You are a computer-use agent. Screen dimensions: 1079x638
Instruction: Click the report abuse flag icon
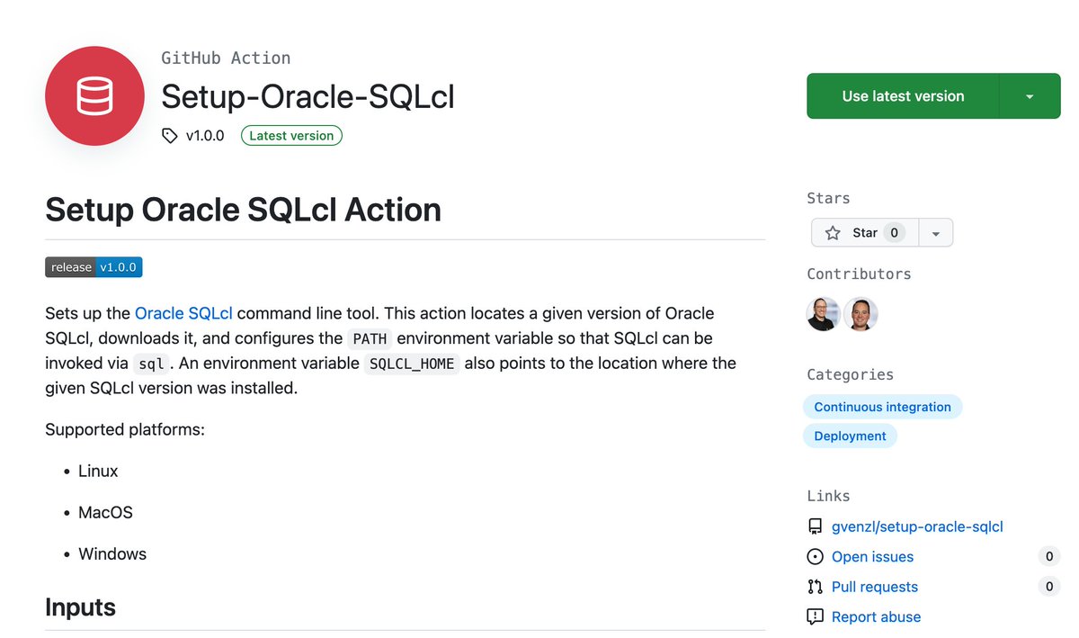815,617
